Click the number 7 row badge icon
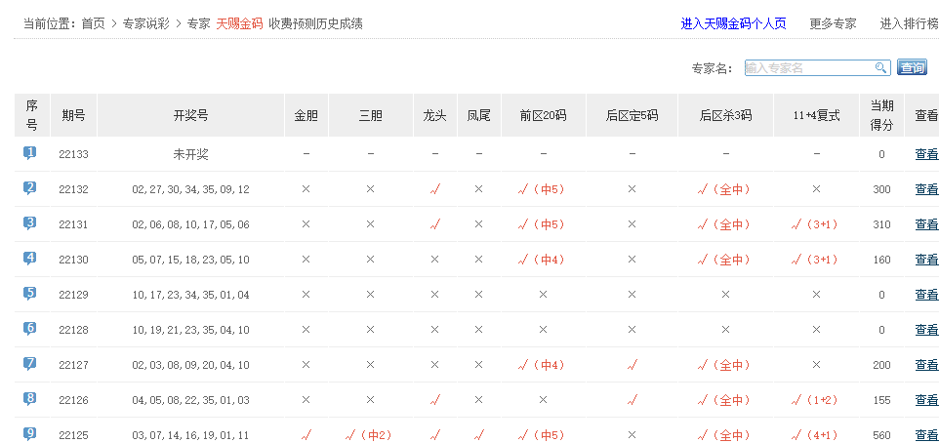 tap(30, 364)
